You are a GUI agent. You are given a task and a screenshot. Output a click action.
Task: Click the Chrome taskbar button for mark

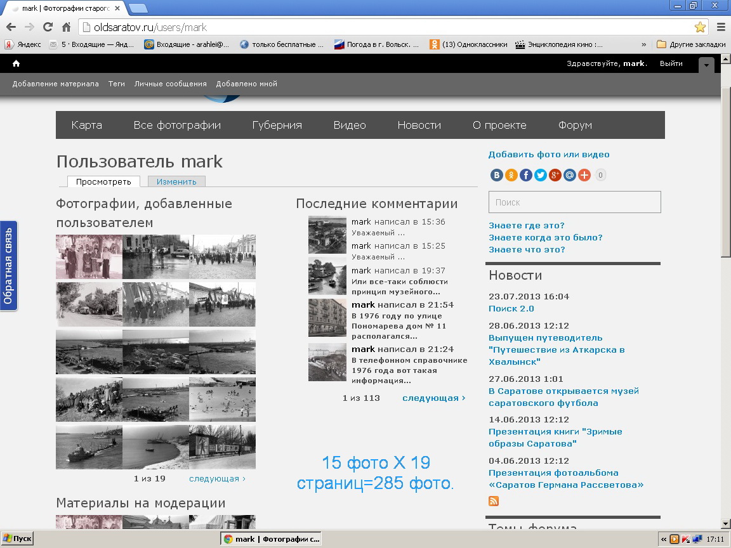pos(271,539)
